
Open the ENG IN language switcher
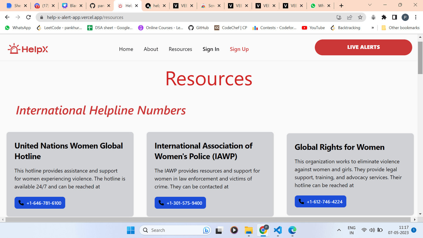coord(352,230)
